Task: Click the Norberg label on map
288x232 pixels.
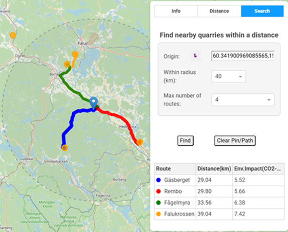Action: click(x=119, y=179)
